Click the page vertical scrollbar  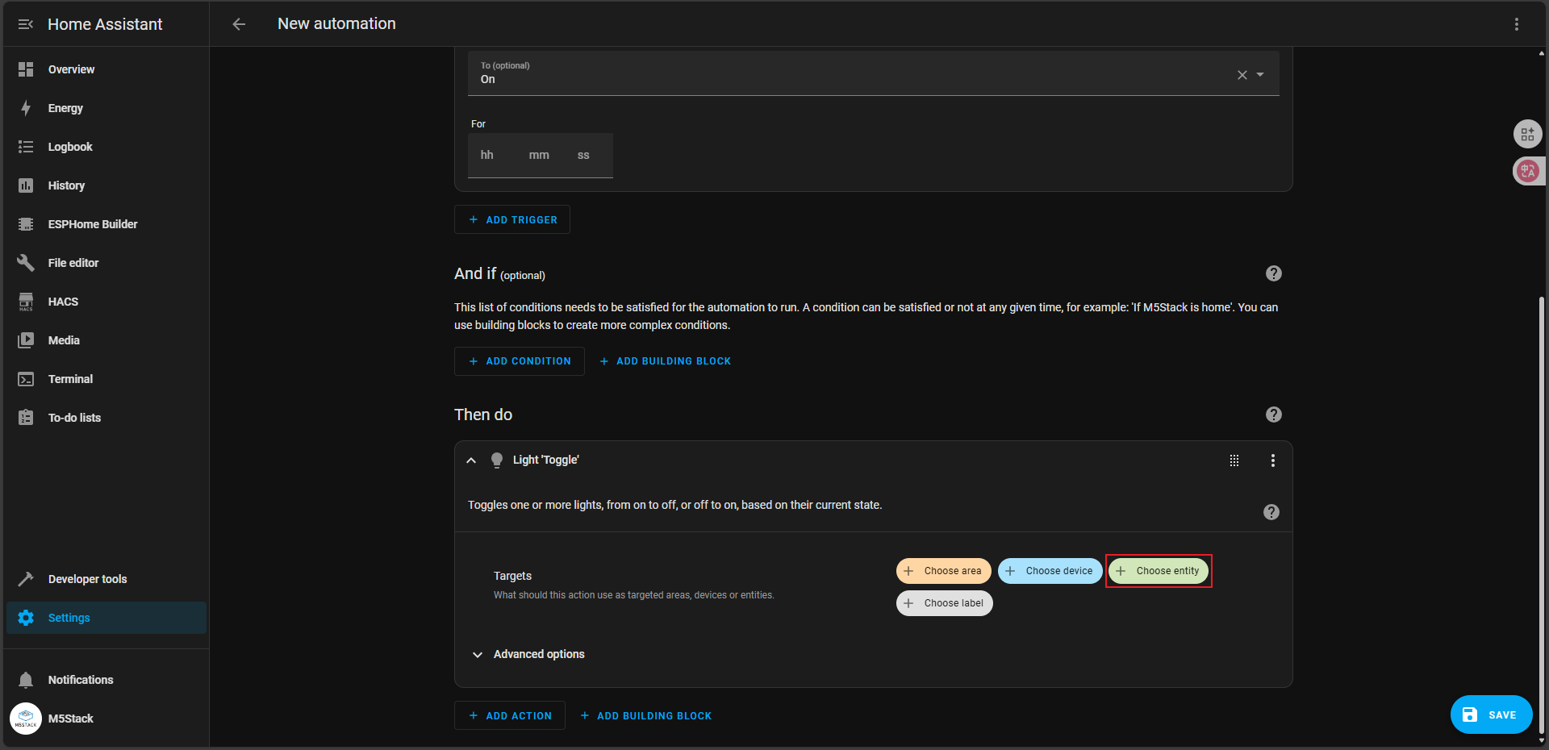[1542, 516]
